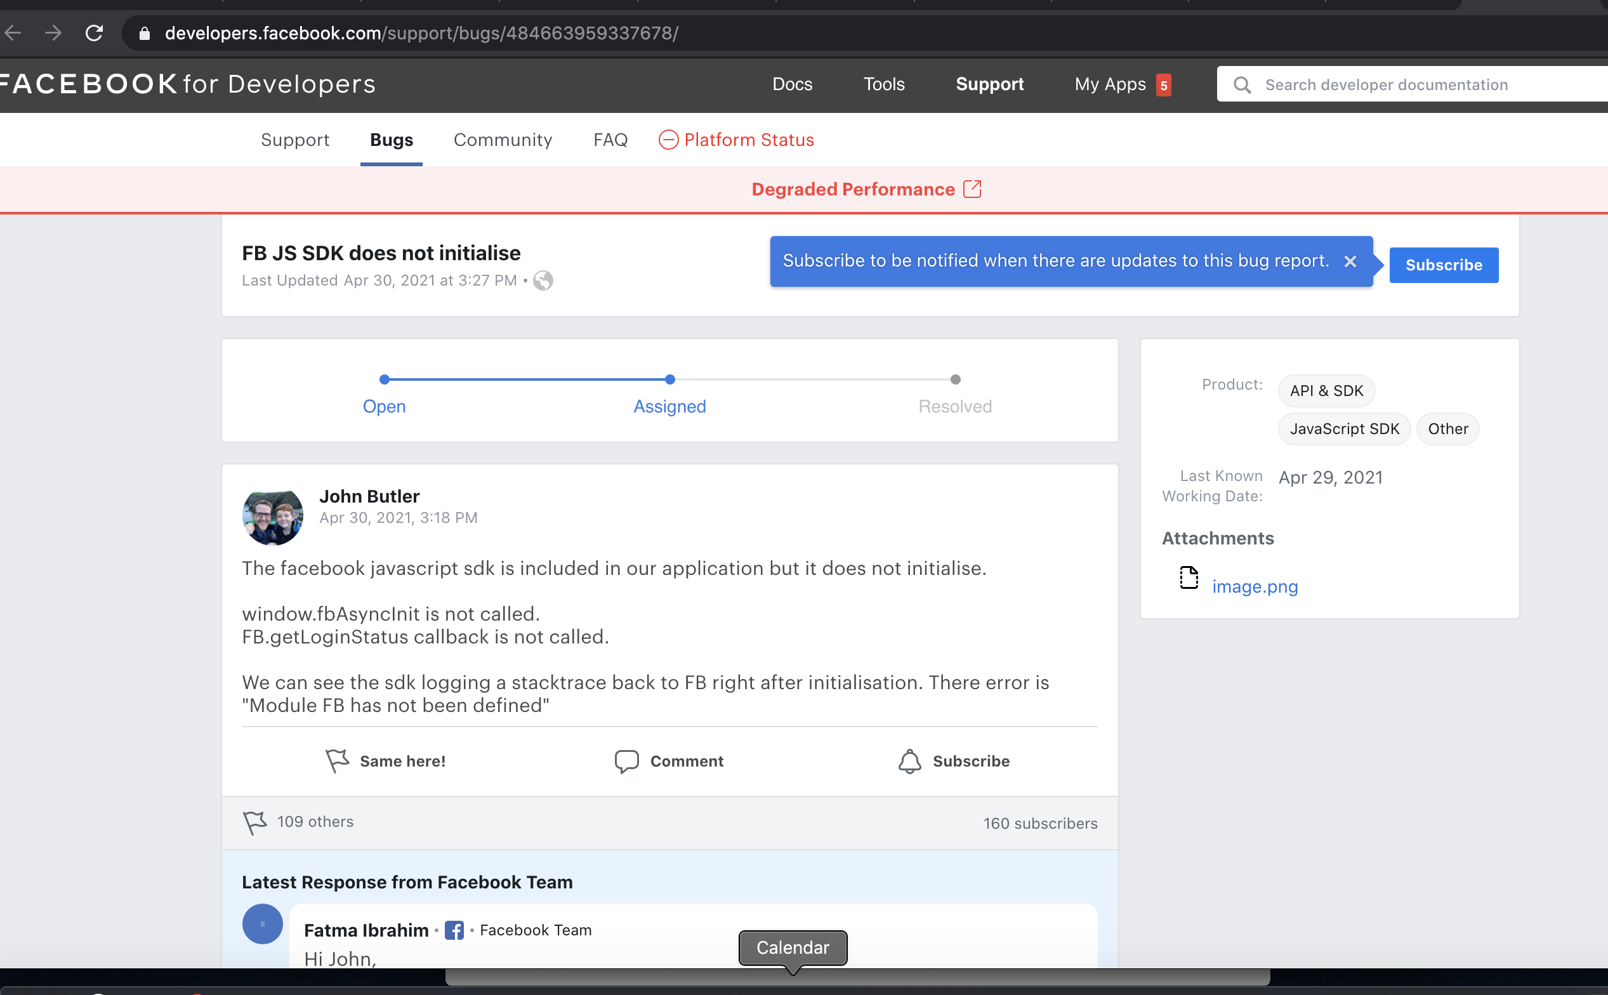
Task: Dismiss the subscribe notification tooltip
Action: click(1350, 261)
